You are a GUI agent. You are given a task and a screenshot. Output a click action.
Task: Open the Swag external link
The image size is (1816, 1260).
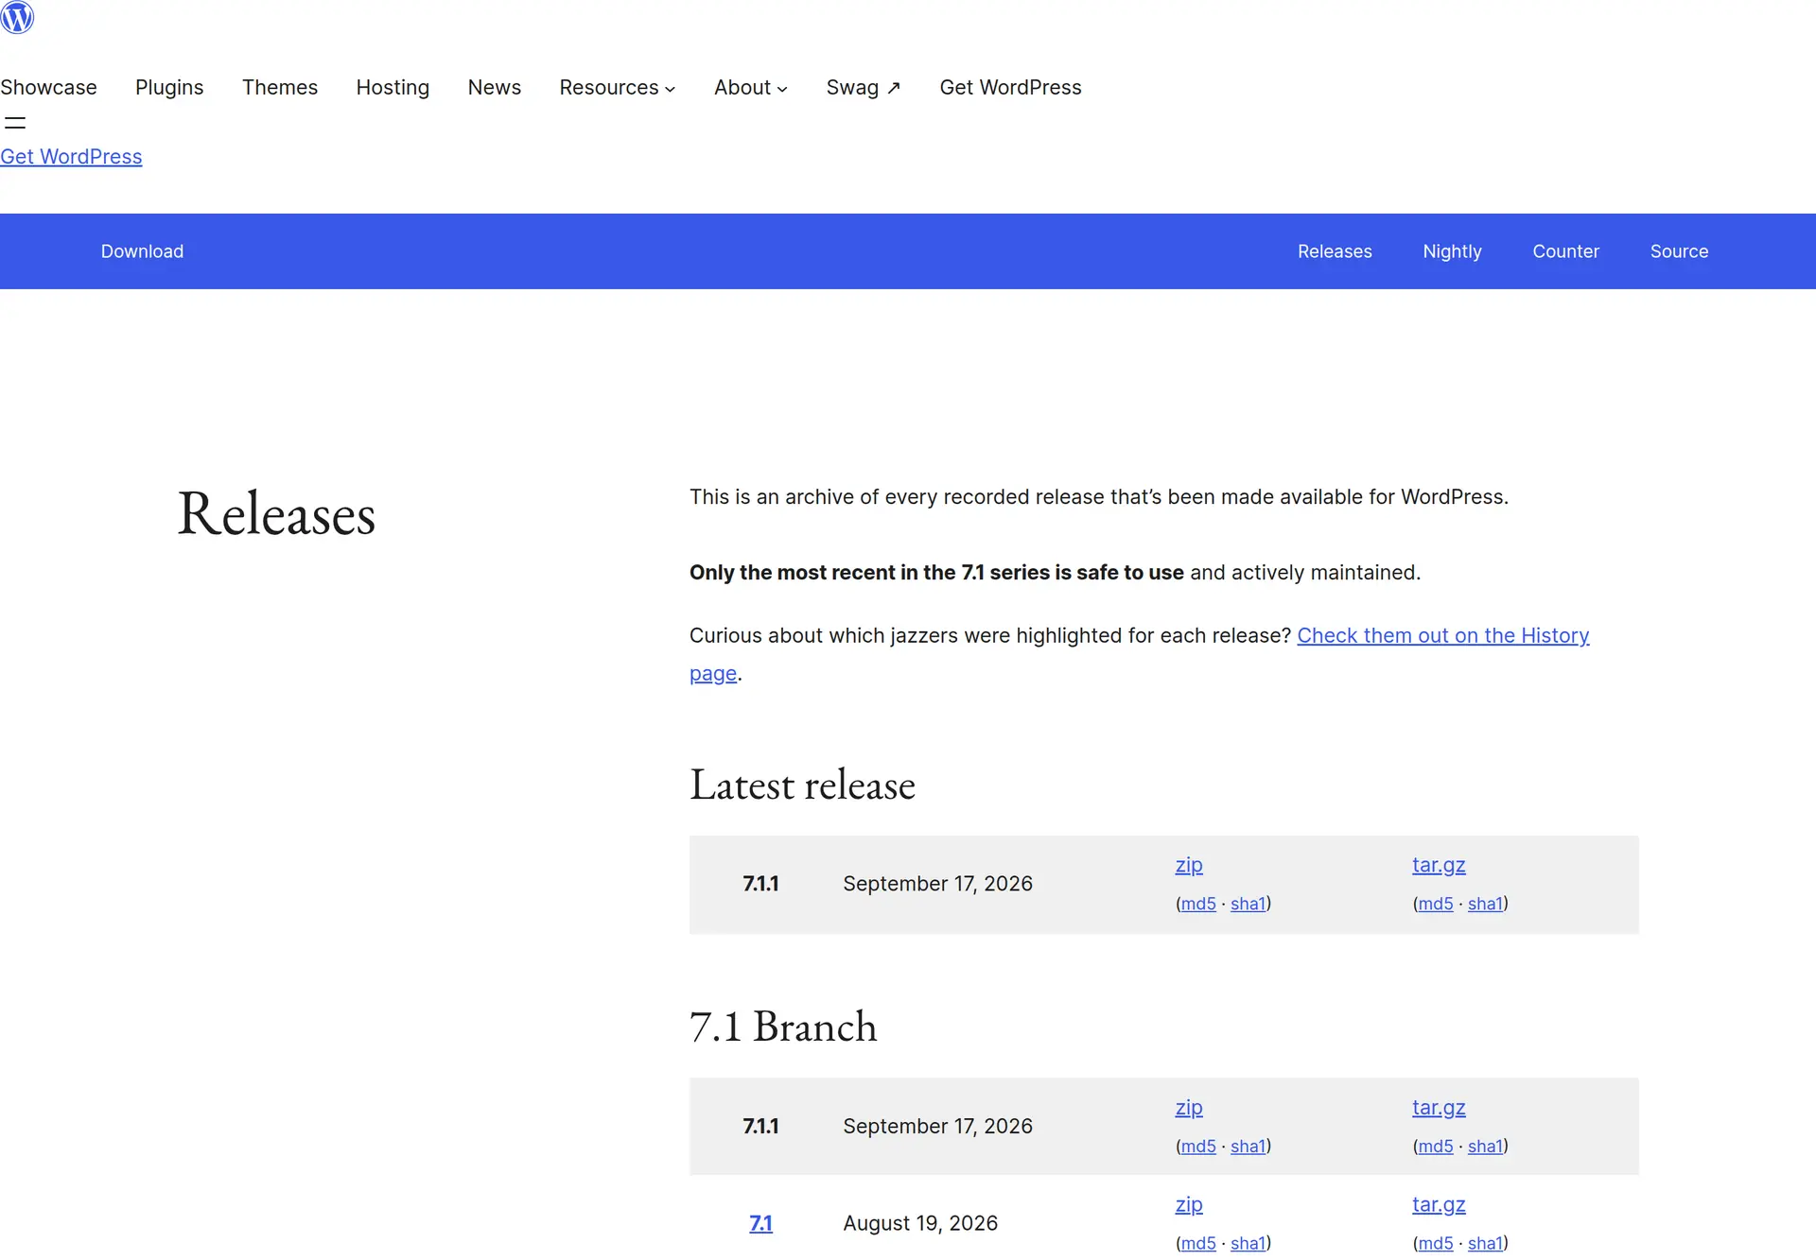[864, 87]
